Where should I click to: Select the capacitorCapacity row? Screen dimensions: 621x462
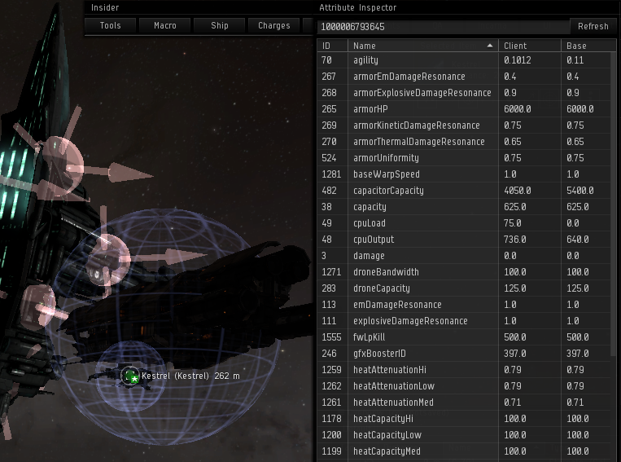click(464, 191)
